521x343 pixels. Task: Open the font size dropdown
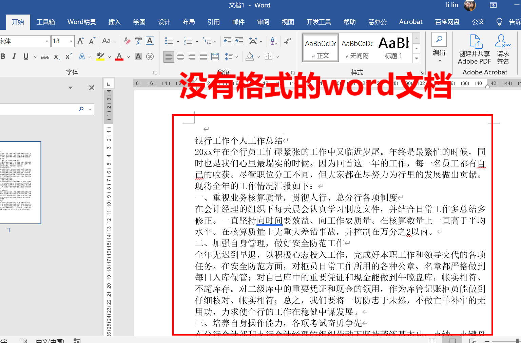coord(71,41)
